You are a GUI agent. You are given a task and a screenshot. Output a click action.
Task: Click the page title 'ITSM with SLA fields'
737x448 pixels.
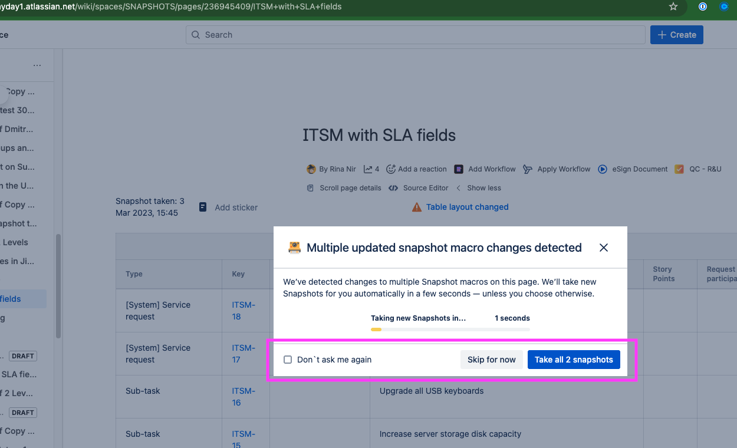[x=379, y=135]
